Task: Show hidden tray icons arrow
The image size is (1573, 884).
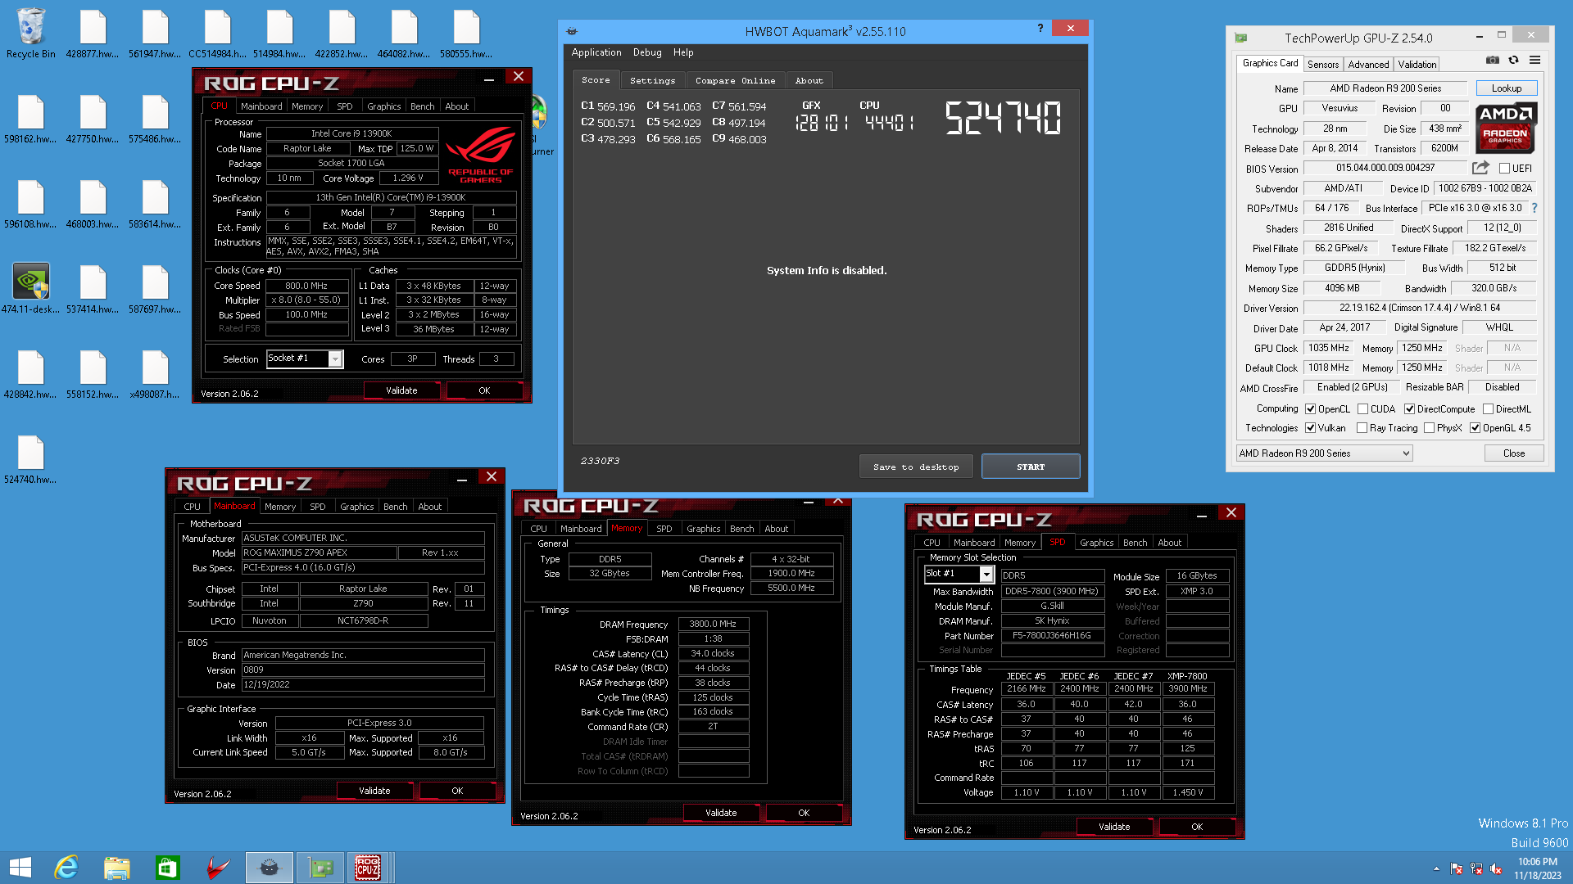Action: pyautogui.click(x=1436, y=868)
